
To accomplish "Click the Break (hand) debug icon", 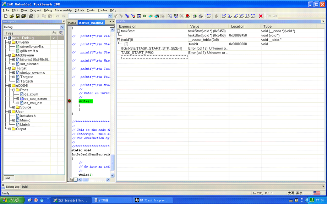I will click(217, 16).
